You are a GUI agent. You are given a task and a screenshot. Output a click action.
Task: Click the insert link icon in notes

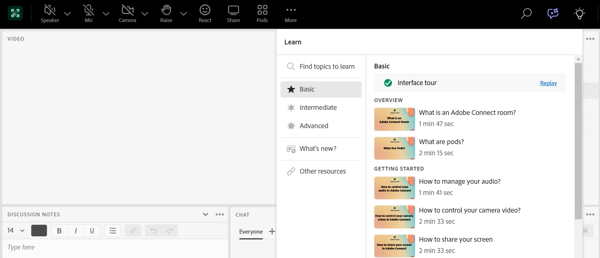tap(133, 231)
